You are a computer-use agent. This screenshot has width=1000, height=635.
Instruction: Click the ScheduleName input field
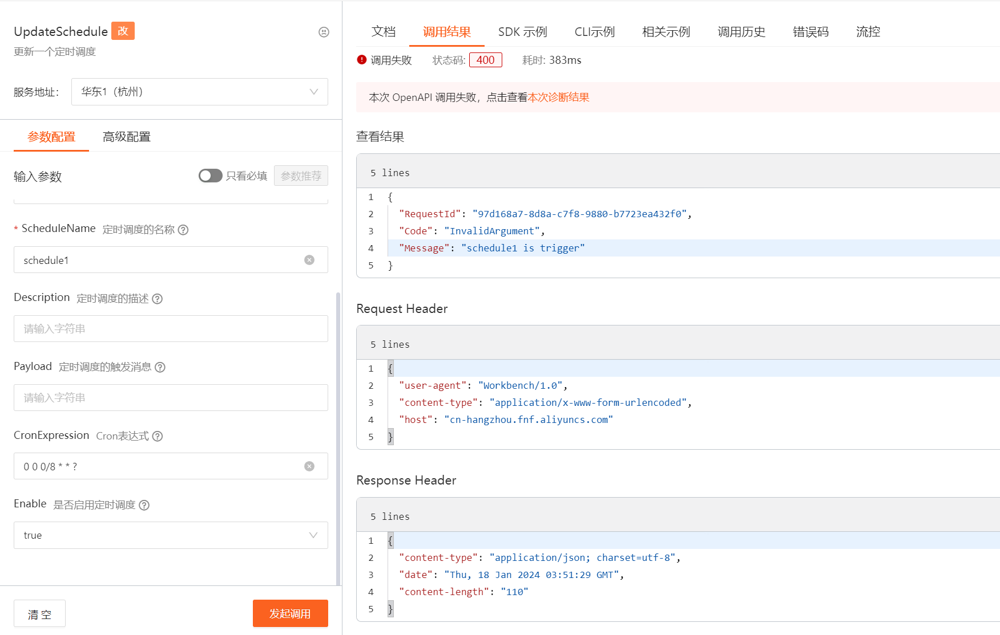pos(171,260)
